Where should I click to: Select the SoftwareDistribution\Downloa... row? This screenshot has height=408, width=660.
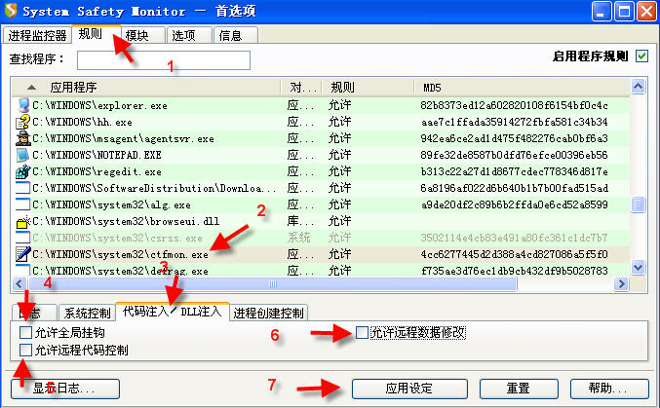pos(321,188)
